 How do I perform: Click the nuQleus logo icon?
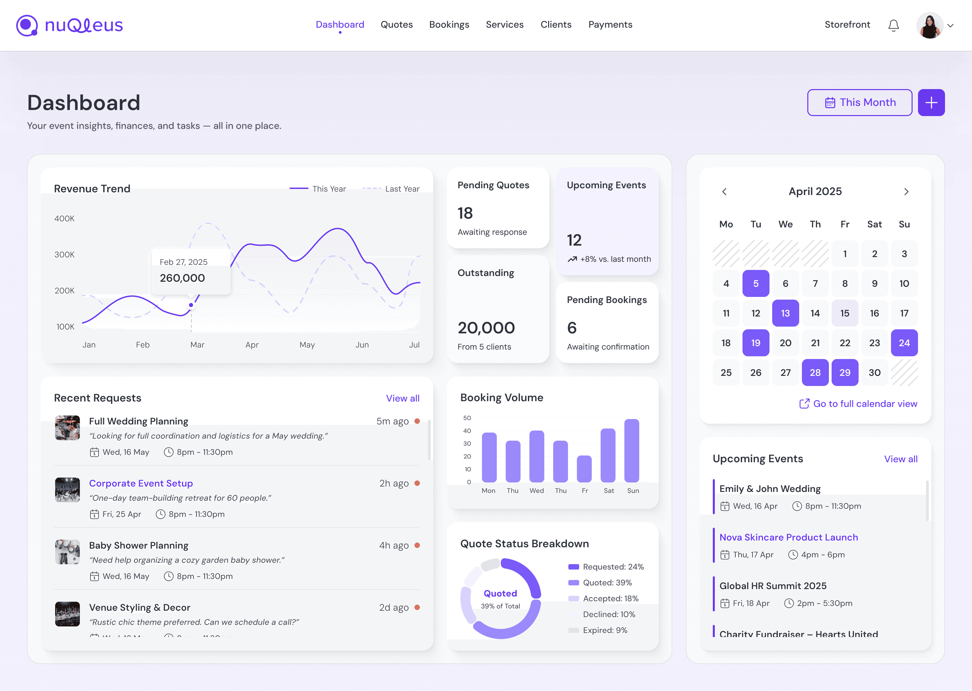[27, 26]
